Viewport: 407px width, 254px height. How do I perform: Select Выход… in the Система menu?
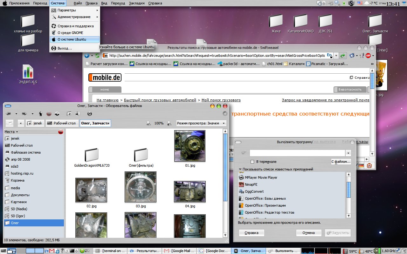pos(75,48)
